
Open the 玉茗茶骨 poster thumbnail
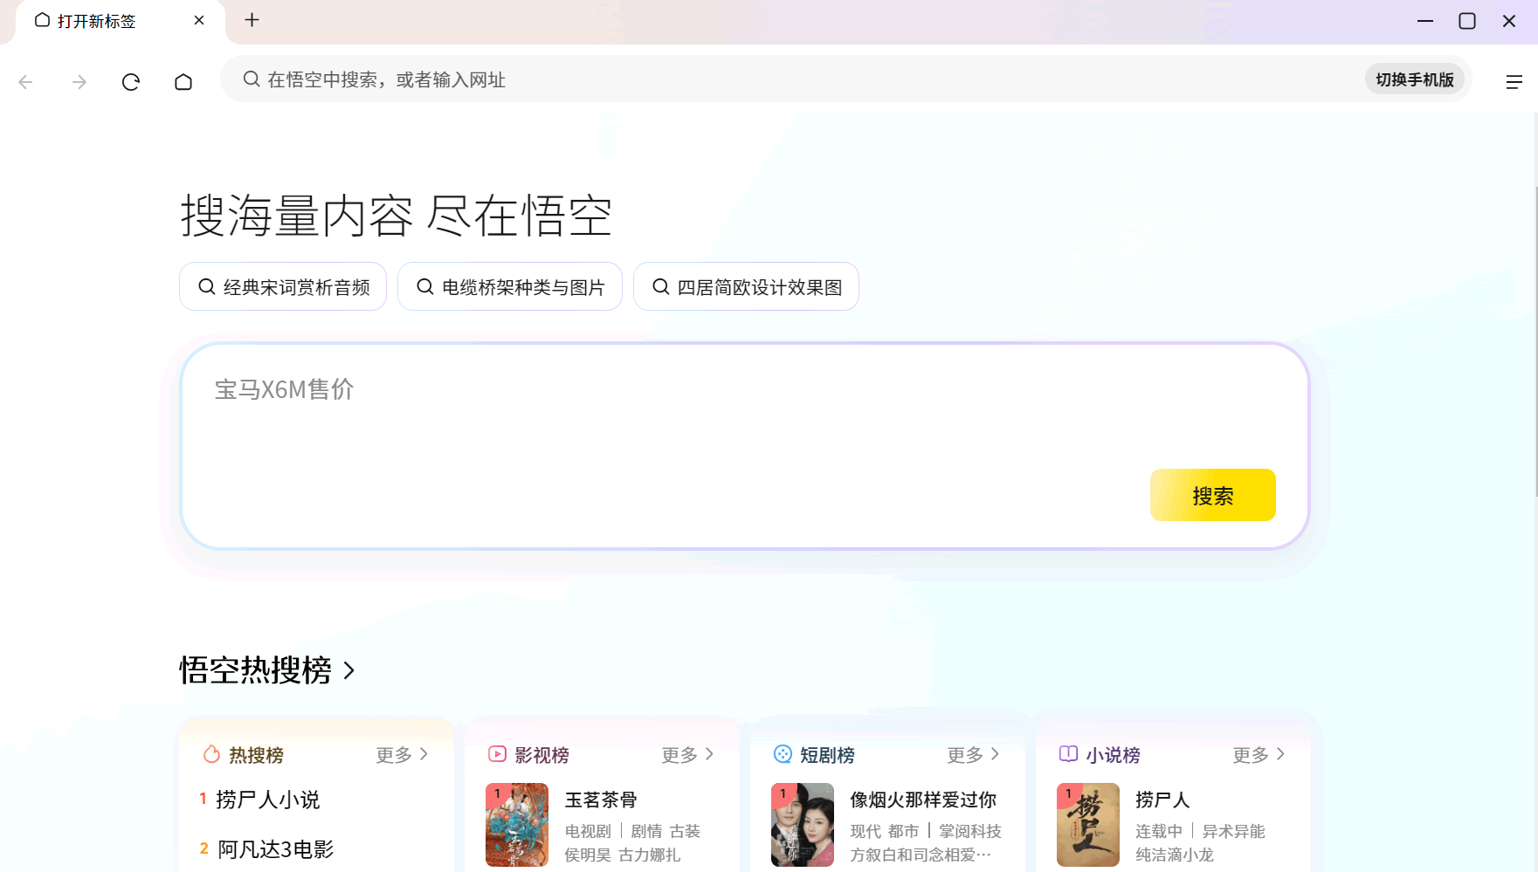coord(517,825)
